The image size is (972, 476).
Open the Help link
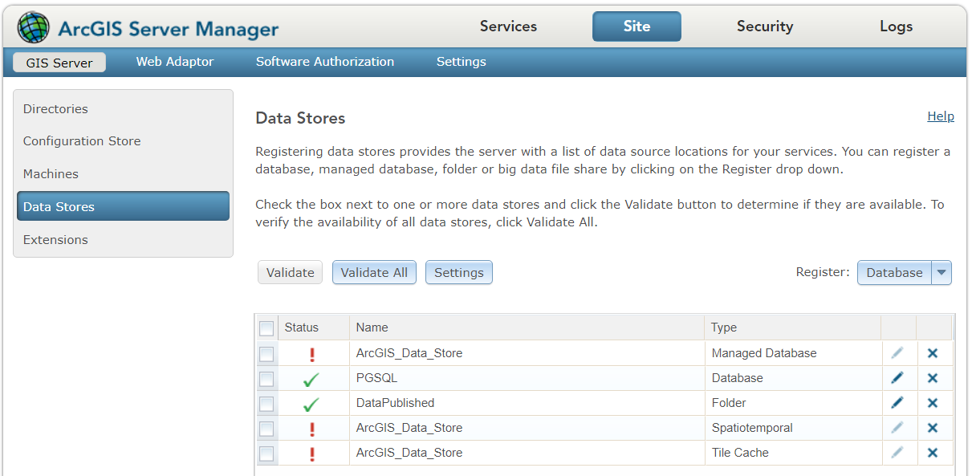(x=941, y=116)
